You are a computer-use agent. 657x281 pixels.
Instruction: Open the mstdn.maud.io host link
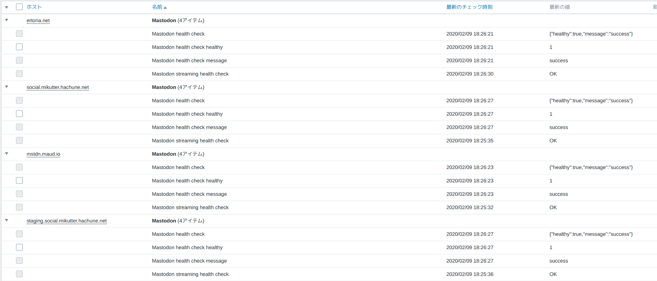click(43, 154)
